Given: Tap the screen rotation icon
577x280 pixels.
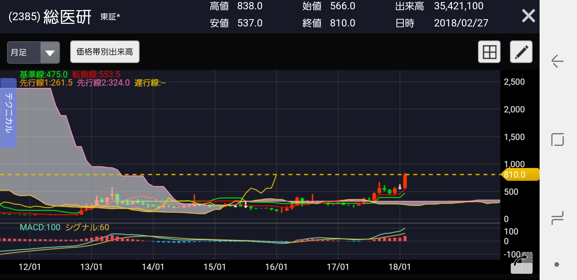Looking at the screenshot, I should (522, 263).
